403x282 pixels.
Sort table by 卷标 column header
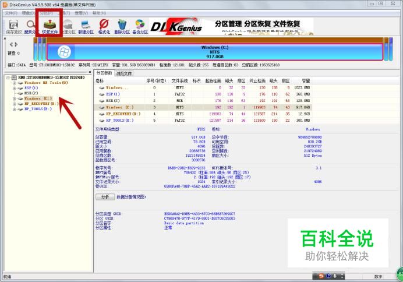point(99,81)
